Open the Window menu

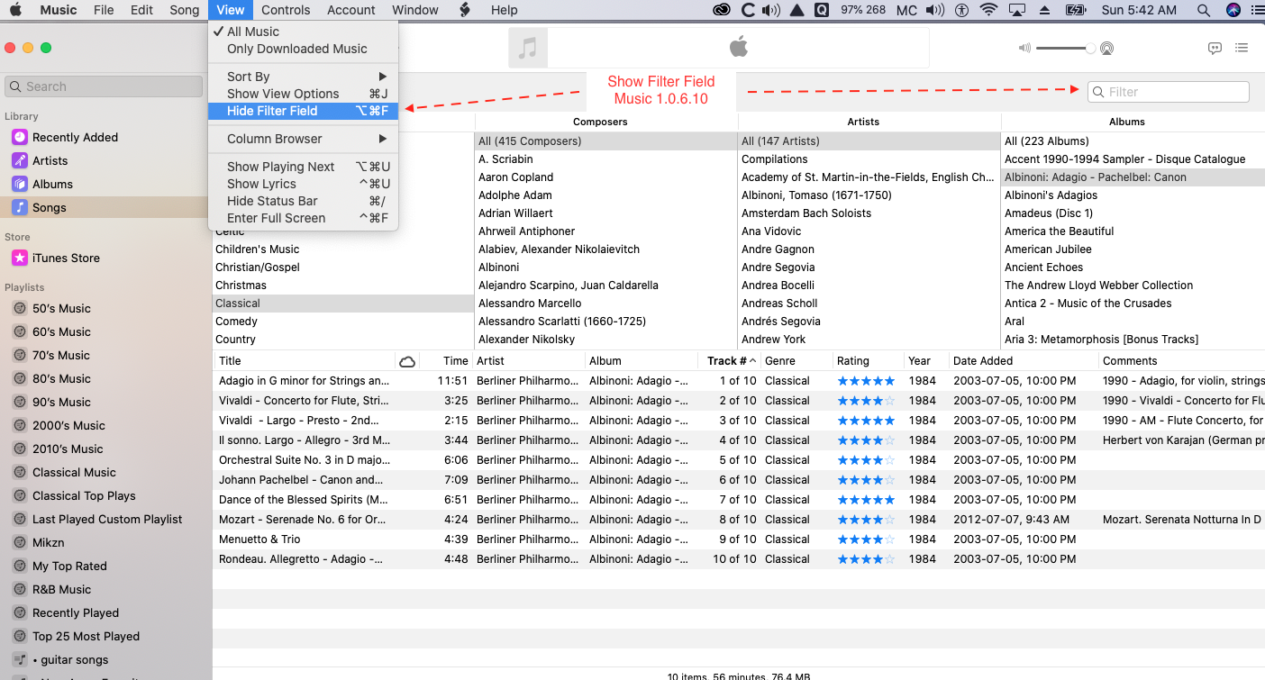[415, 10]
